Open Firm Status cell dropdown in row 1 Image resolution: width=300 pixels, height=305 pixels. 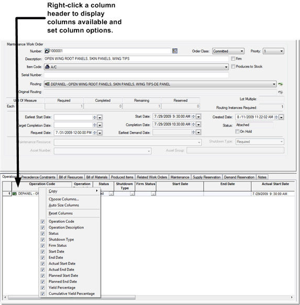click(153, 194)
